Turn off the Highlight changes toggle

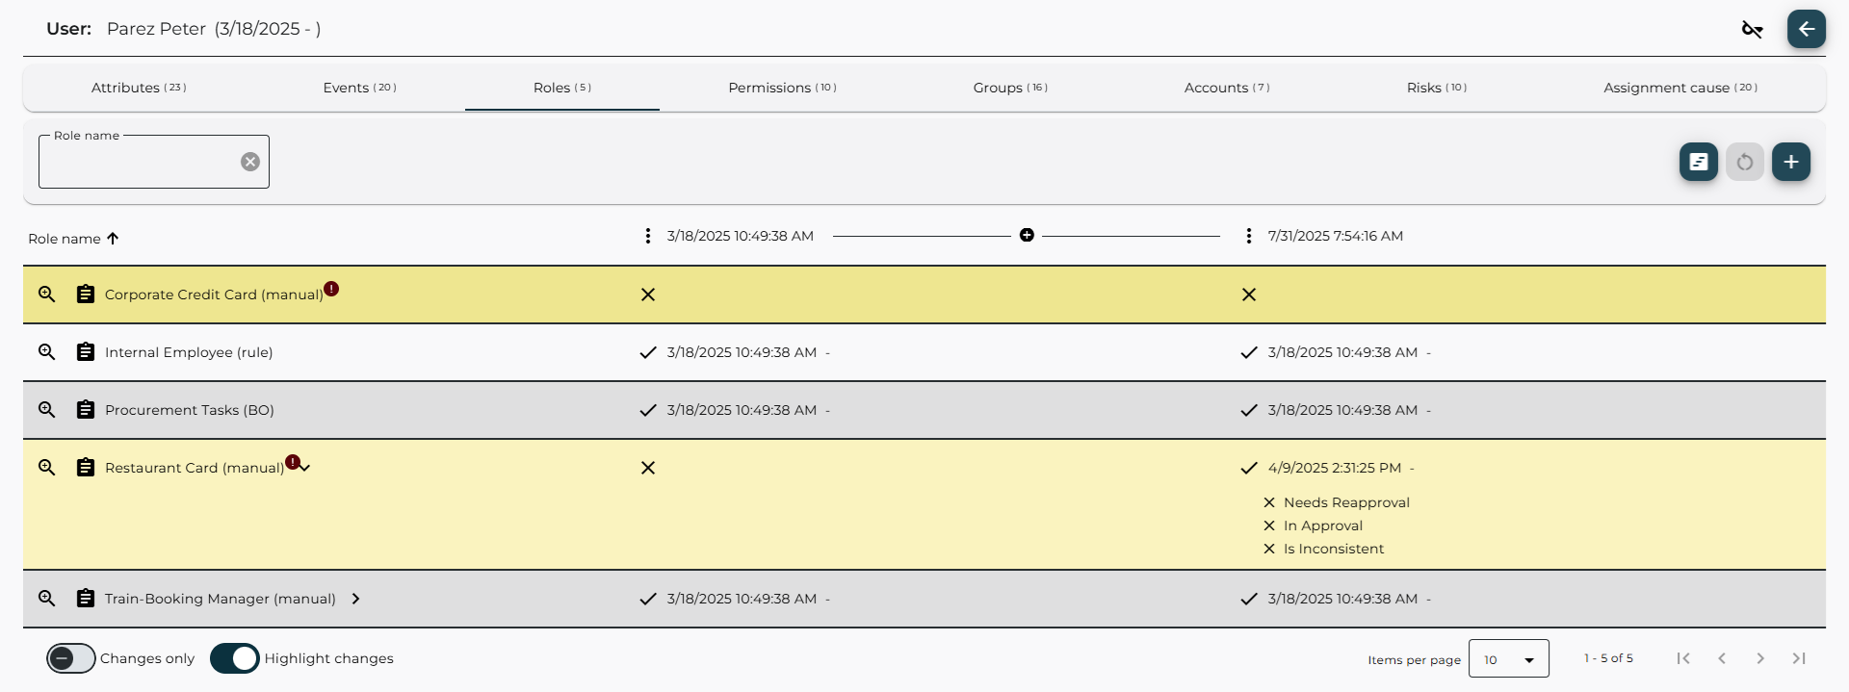235,658
